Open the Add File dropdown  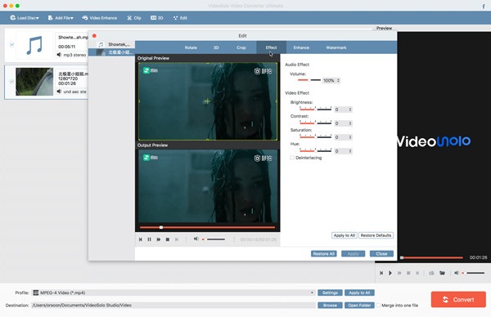click(x=61, y=18)
